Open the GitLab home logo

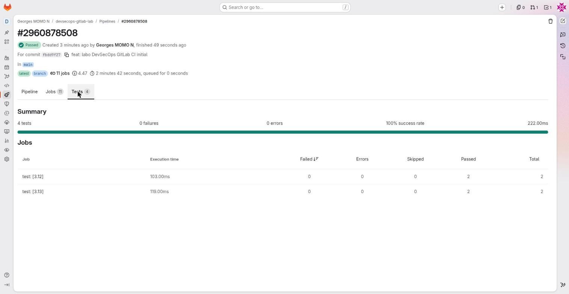pyautogui.click(x=7, y=7)
